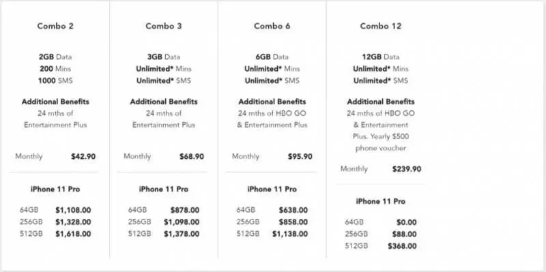The image size is (546, 272).
Task: Choose 256GB at $858.00 in Combo 6
Action: 272,222
